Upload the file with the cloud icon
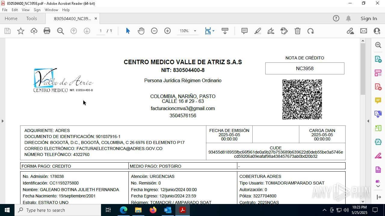Image resolution: width=385 pixels, height=216 pixels. 34,31
